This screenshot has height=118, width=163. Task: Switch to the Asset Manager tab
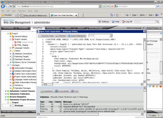[53, 28]
